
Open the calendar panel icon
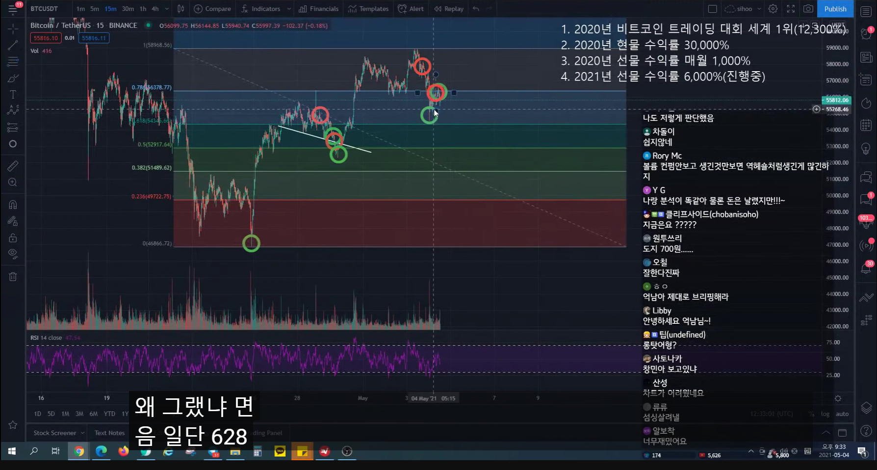pos(866,125)
